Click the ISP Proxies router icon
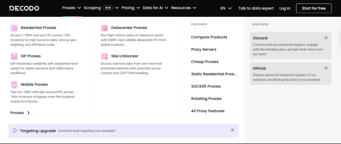Screen dimensions: 341x144 (x=14, y=56)
